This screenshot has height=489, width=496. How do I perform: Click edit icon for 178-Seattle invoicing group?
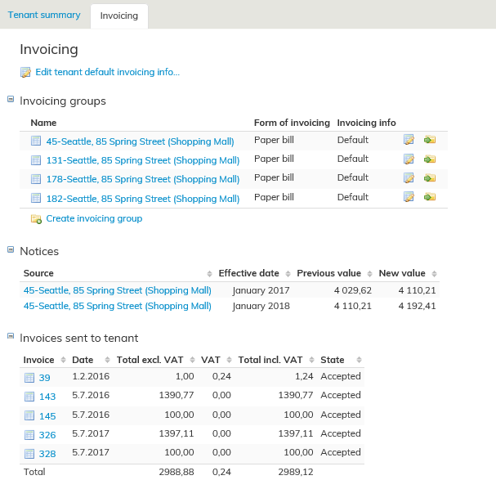[409, 177]
